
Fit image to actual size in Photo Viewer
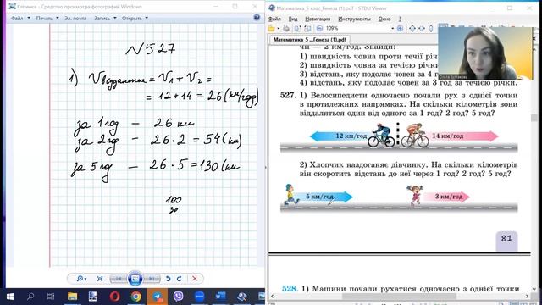pos(100,279)
